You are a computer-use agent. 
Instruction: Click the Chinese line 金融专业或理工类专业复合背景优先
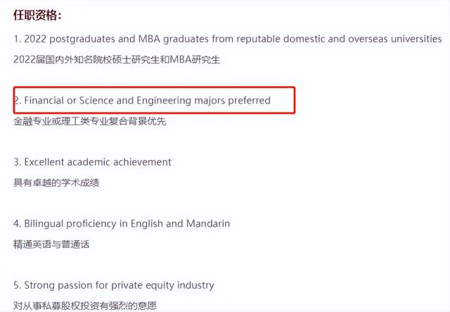90,121
